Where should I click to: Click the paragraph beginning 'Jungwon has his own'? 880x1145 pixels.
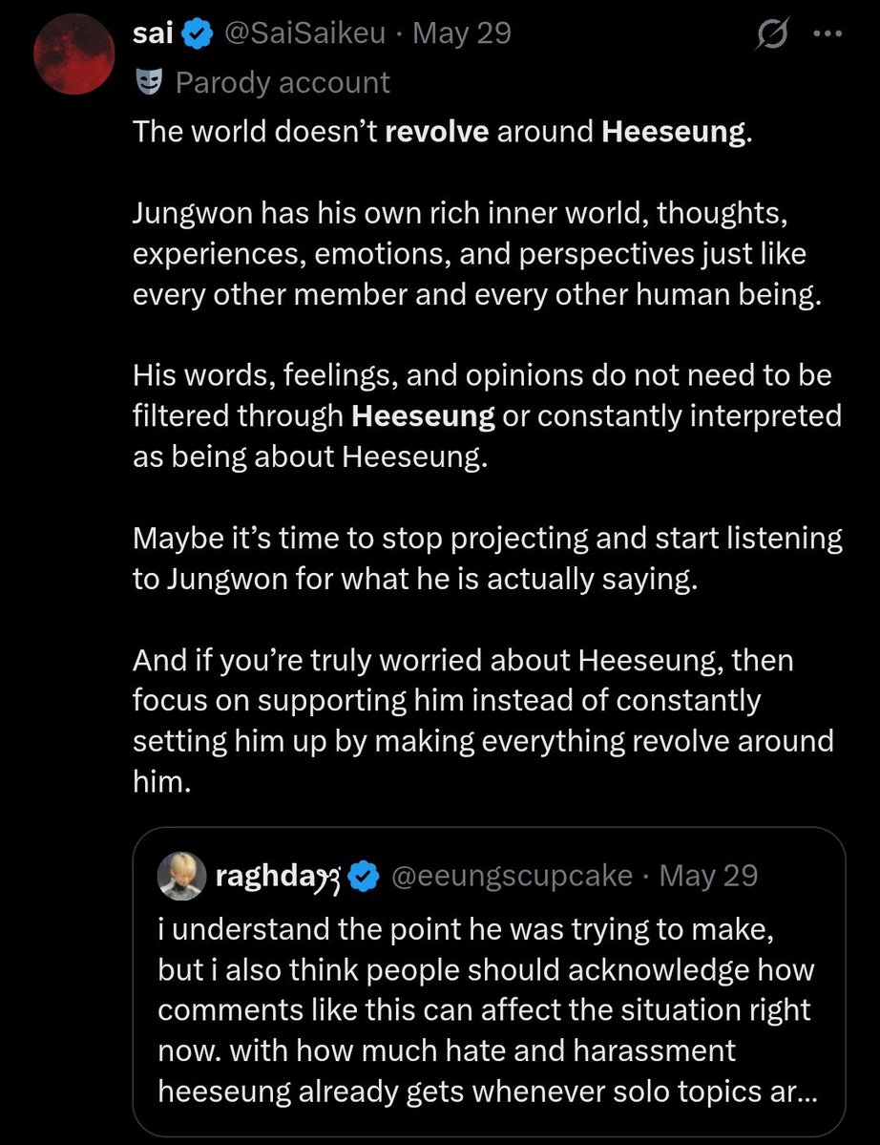(477, 254)
